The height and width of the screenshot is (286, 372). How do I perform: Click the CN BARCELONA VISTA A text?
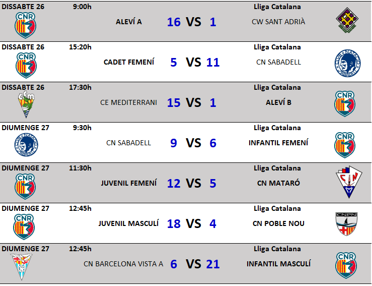123,264
